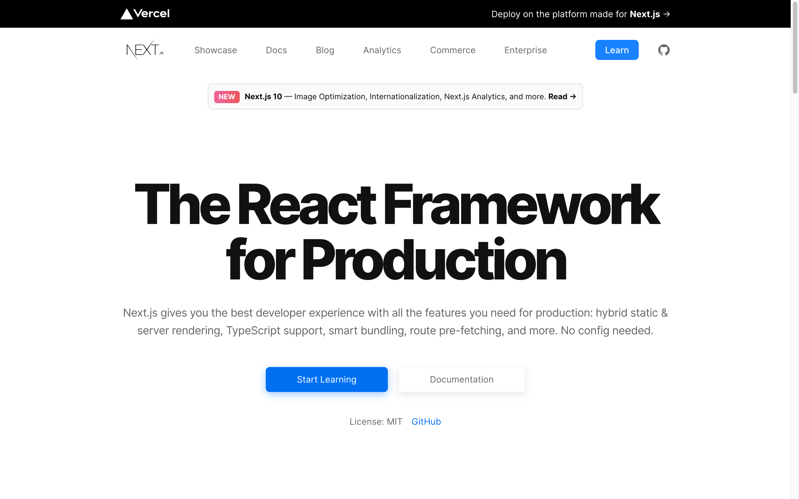Viewport: 799px width, 499px height.
Task: Open the Documentation button
Action: tap(462, 380)
